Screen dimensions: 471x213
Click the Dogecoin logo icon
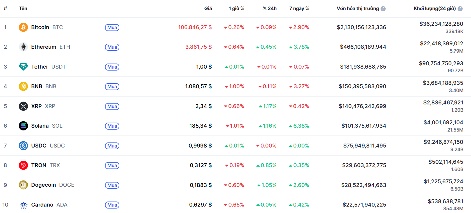coord(23,185)
